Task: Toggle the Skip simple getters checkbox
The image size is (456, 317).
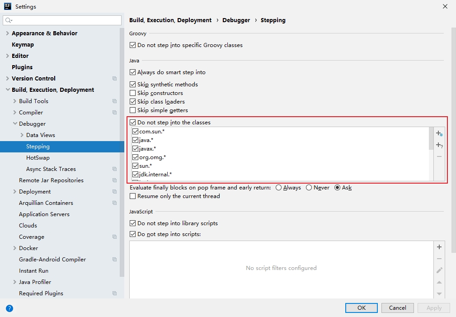Action: point(133,110)
